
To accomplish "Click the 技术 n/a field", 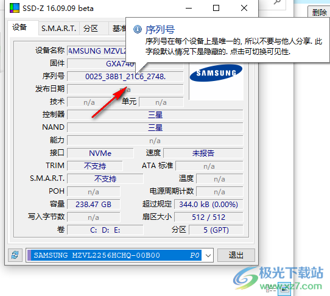I will (x=89, y=102).
